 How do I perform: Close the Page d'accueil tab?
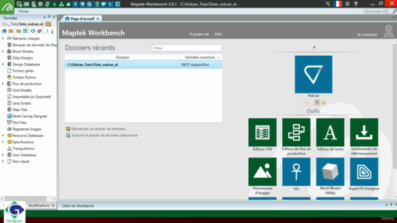(98, 19)
